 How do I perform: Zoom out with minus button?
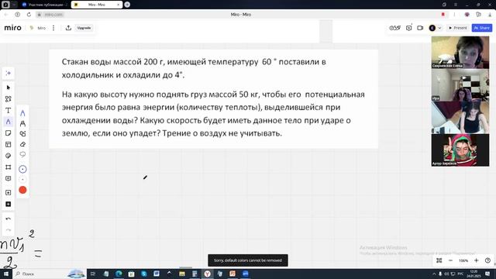coord(451,260)
